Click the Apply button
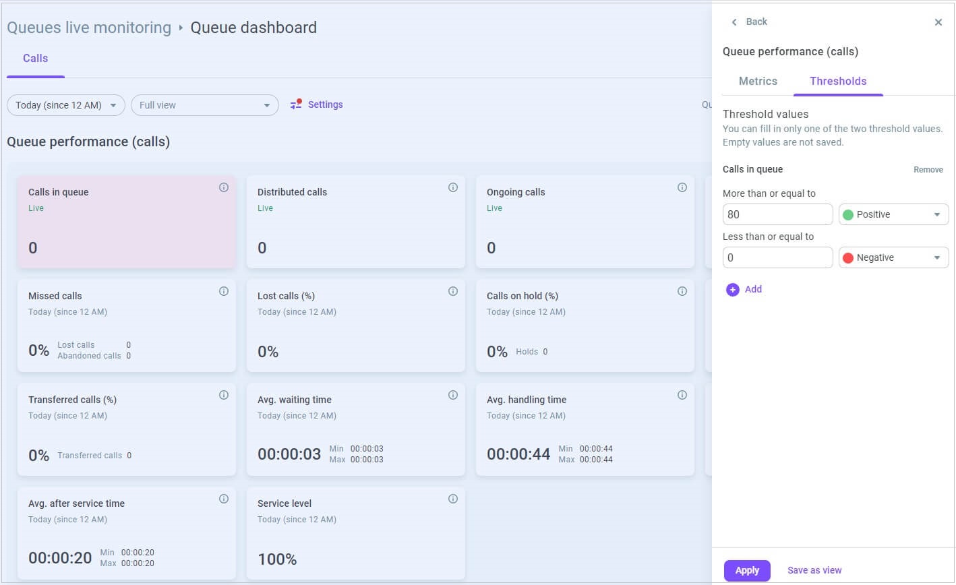 tap(747, 570)
